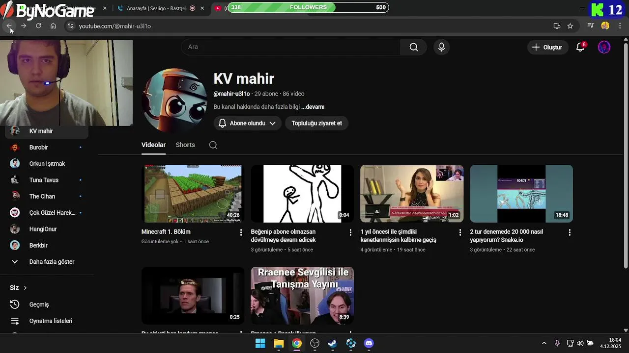Open the account avatar menu
The image size is (629, 353).
pos(604,47)
